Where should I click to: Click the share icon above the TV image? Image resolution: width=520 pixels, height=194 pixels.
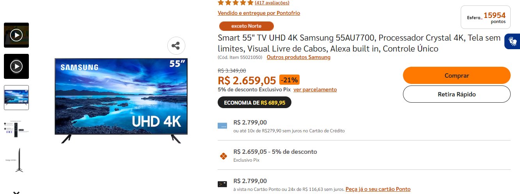point(176,46)
